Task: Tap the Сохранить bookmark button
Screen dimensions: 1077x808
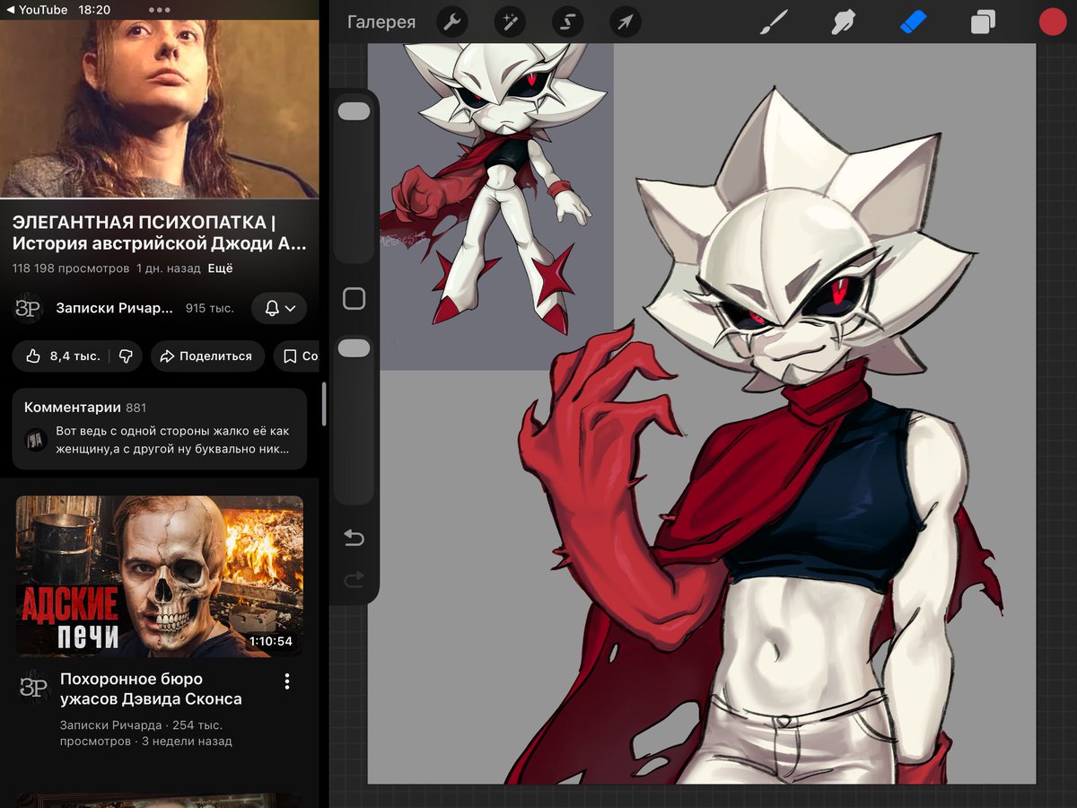Action: pos(296,356)
